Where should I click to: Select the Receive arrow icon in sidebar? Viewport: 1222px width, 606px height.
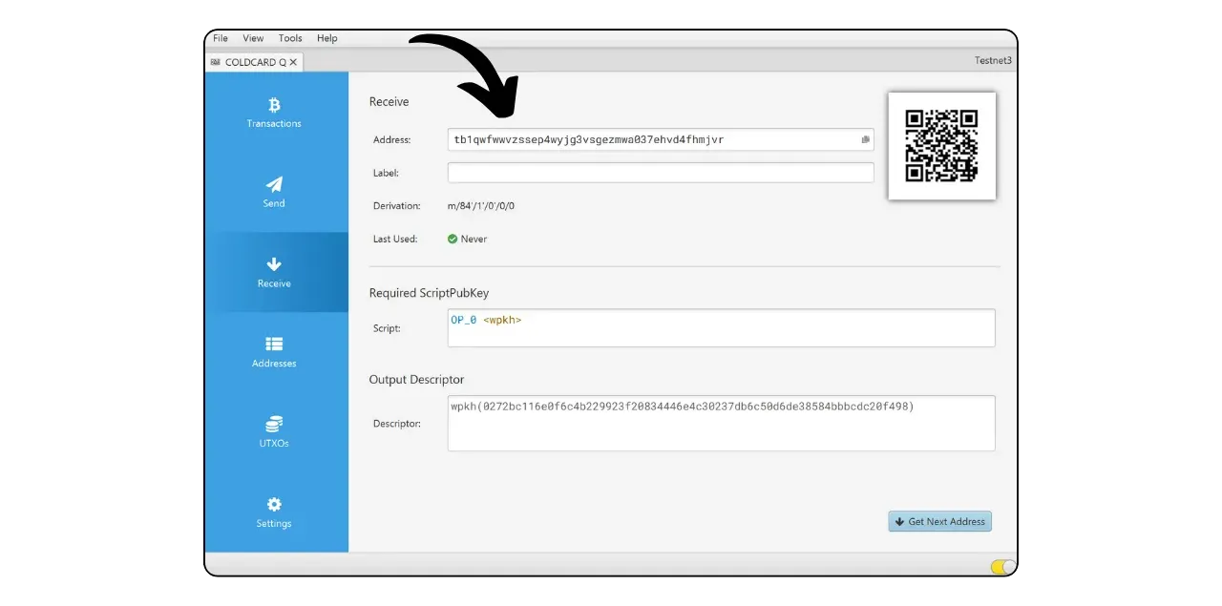[274, 264]
